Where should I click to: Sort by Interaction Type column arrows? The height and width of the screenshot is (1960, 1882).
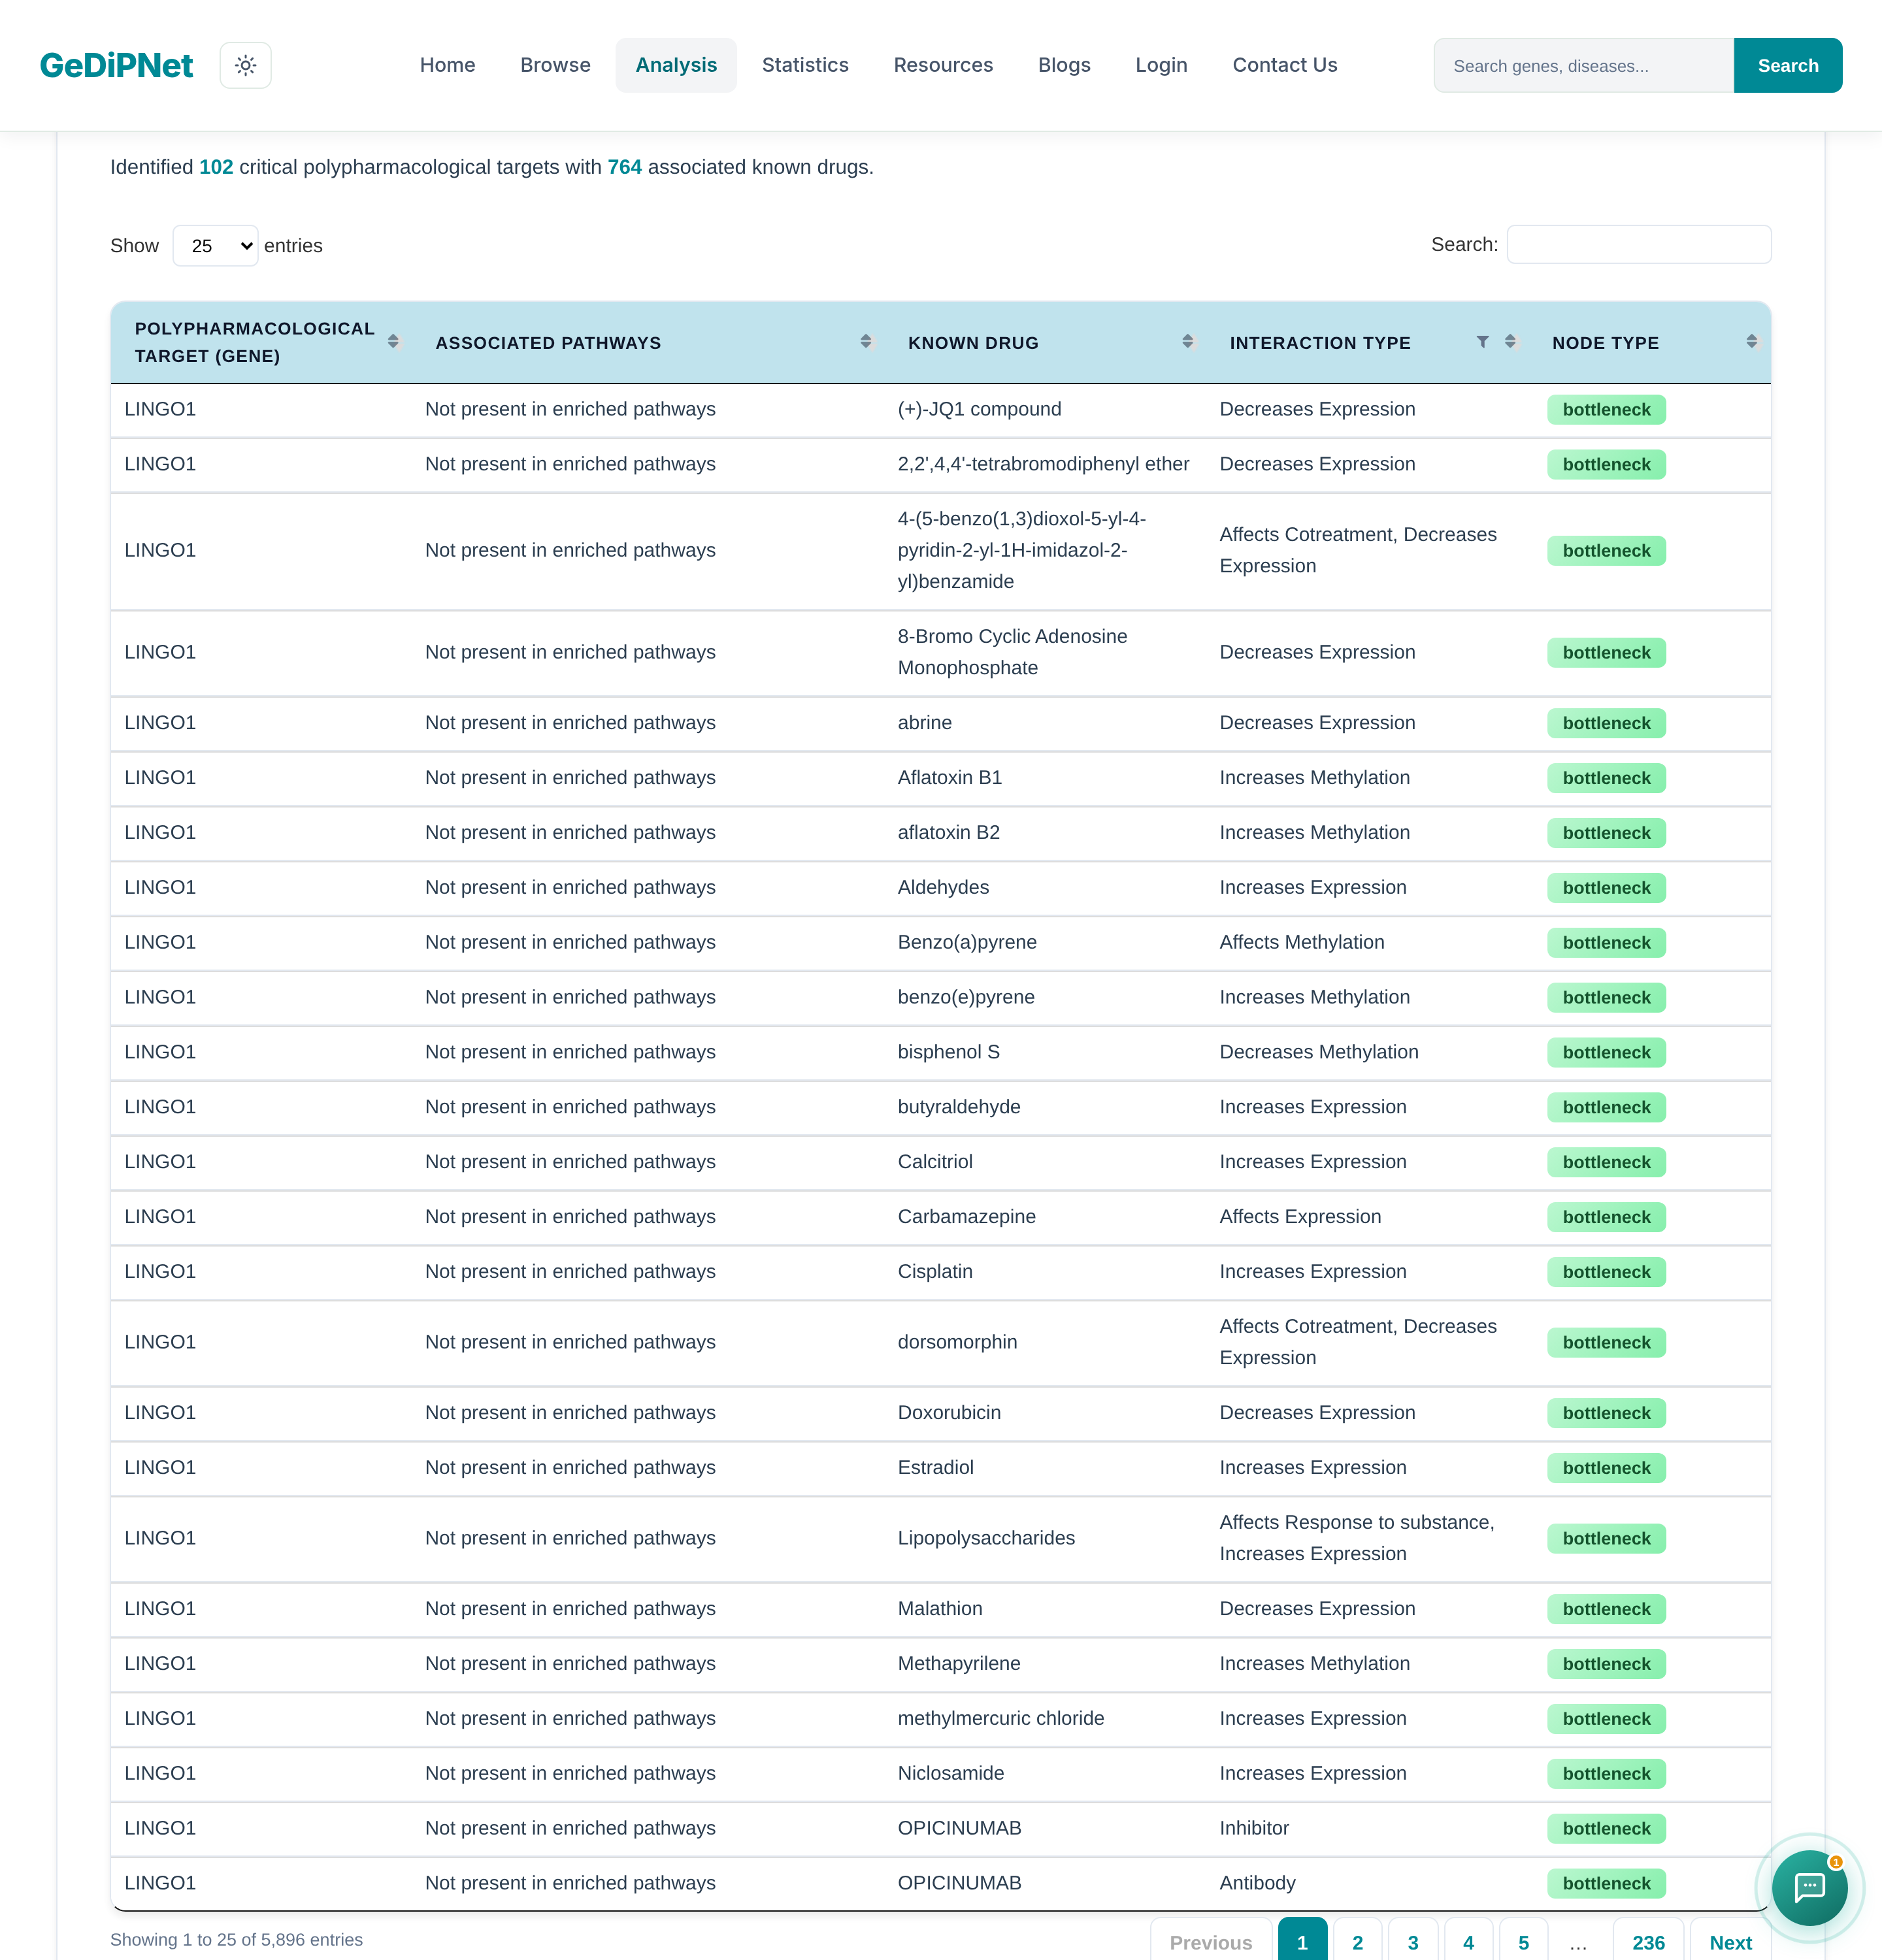point(1510,342)
